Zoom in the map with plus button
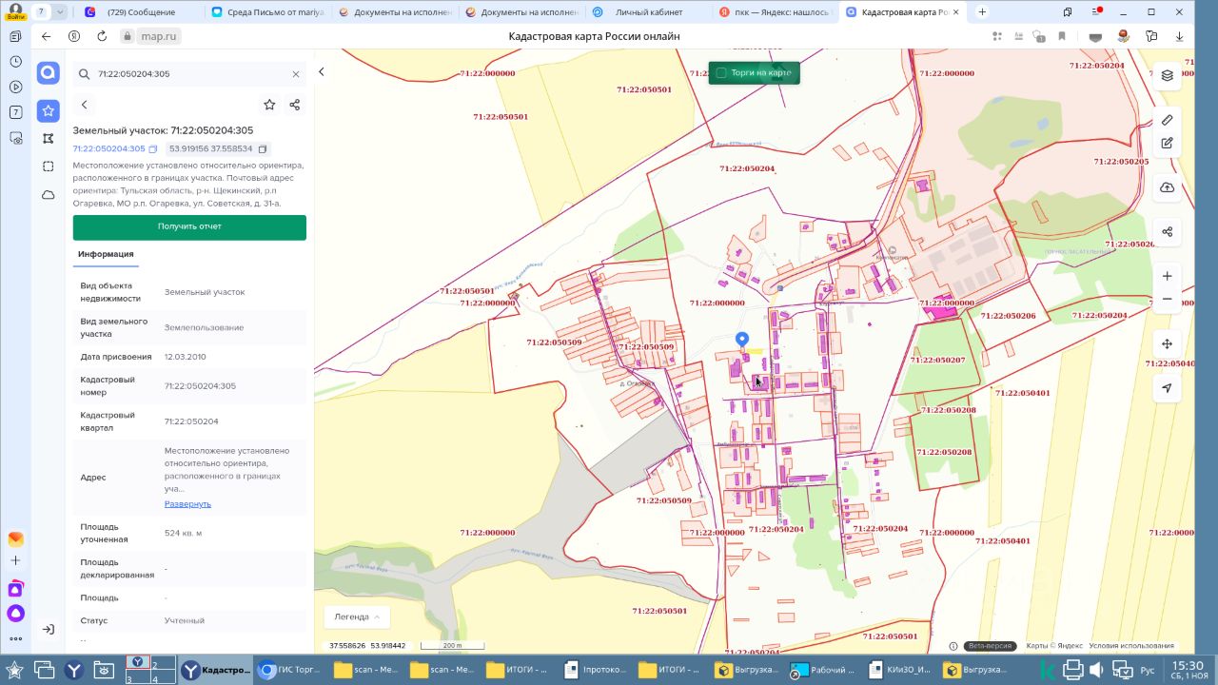The height and width of the screenshot is (685, 1218). (x=1167, y=276)
